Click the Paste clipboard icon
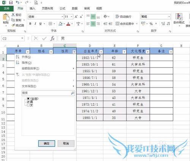190x161 pixels. click(x=6, y=17)
